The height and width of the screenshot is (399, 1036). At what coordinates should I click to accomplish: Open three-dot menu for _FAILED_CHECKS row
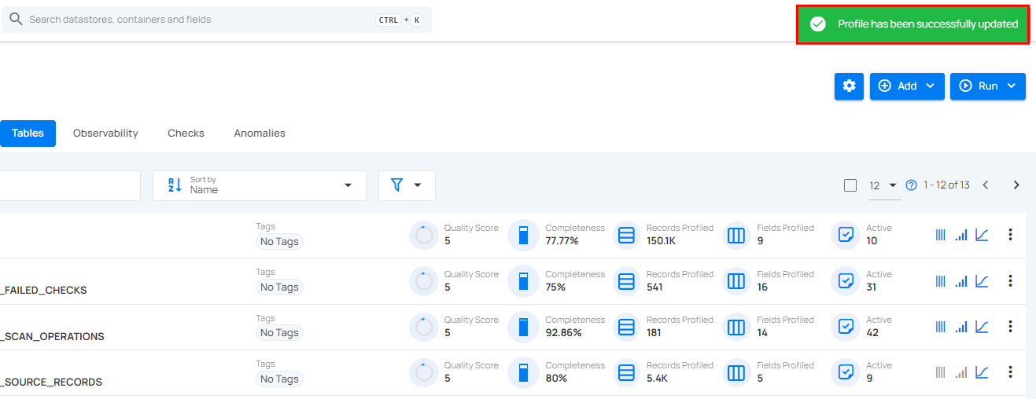click(1010, 281)
